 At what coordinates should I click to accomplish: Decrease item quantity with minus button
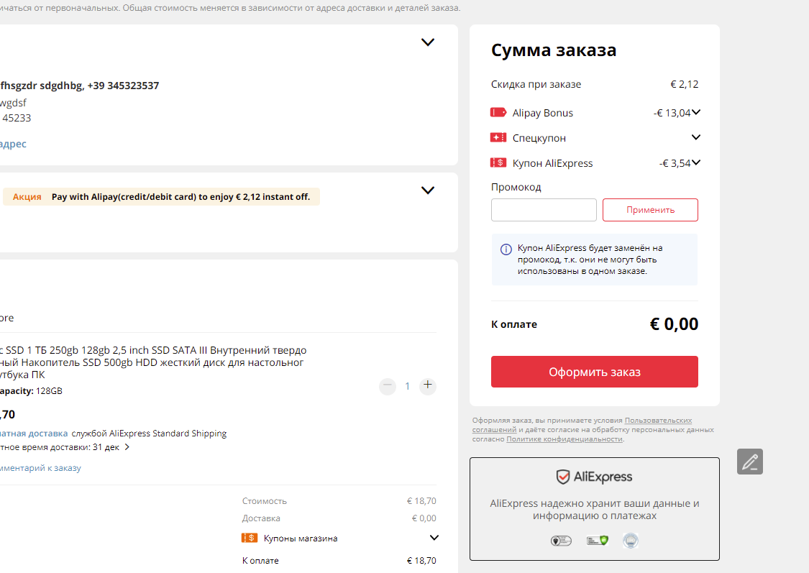(388, 386)
